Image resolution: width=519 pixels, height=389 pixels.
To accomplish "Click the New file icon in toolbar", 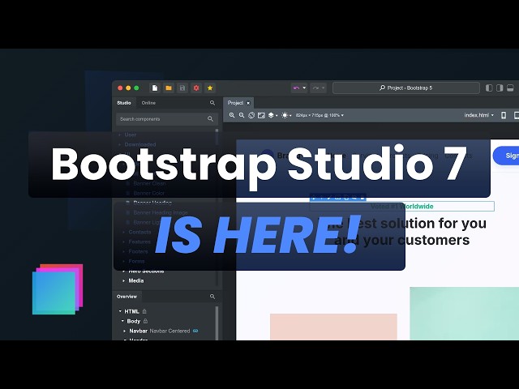I will coord(155,88).
